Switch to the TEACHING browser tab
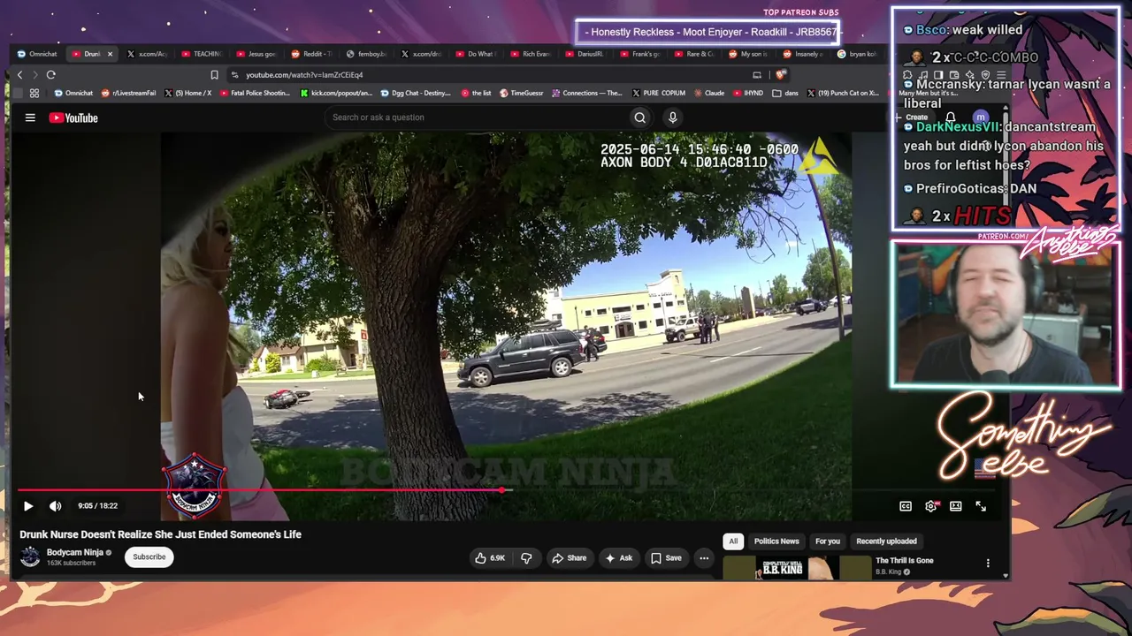Image resolution: width=1132 pixels, height=636 pixels. click(x=202, y=54)
